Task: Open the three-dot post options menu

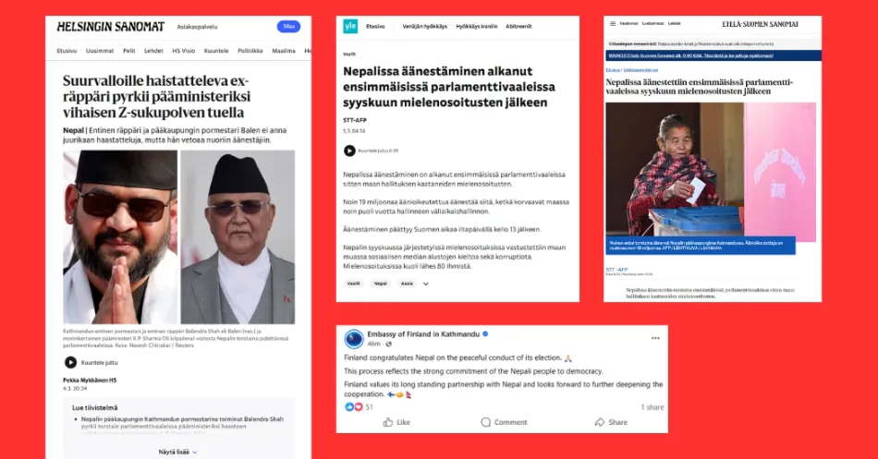Action: click(655, 338)
